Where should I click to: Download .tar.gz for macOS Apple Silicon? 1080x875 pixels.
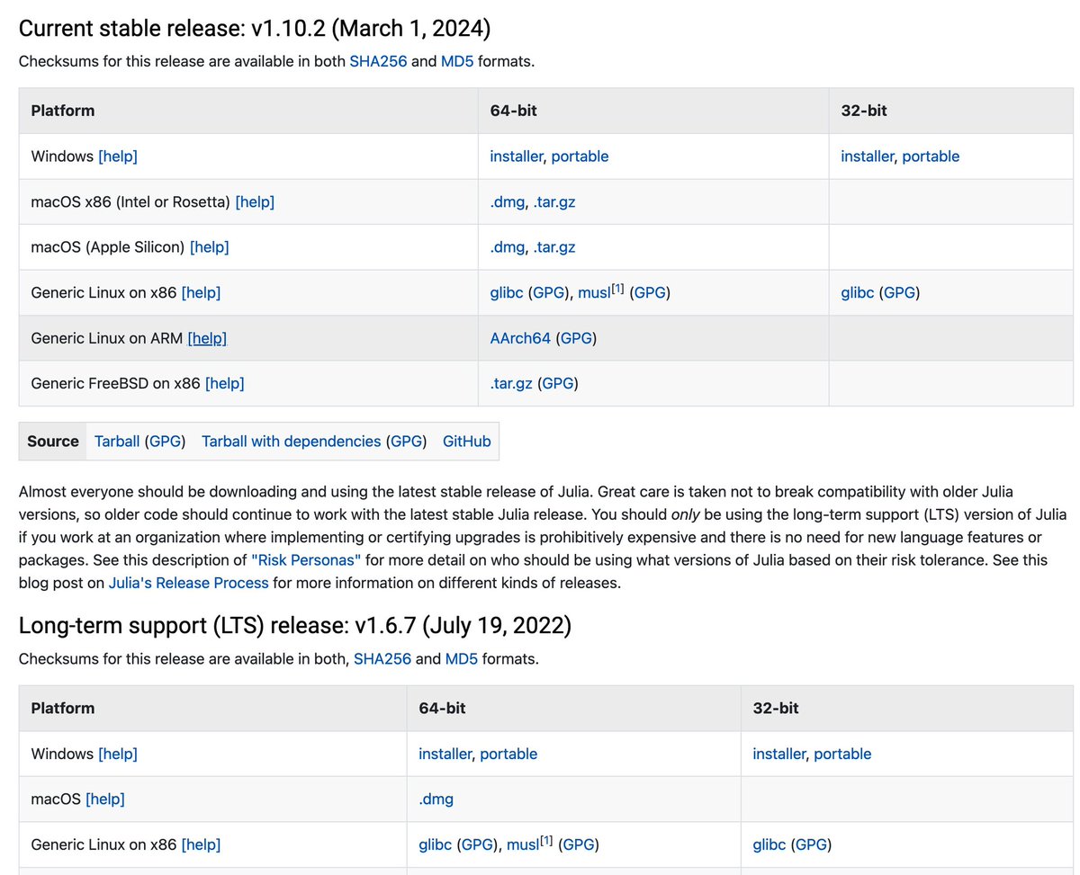[x=553, y=247]
